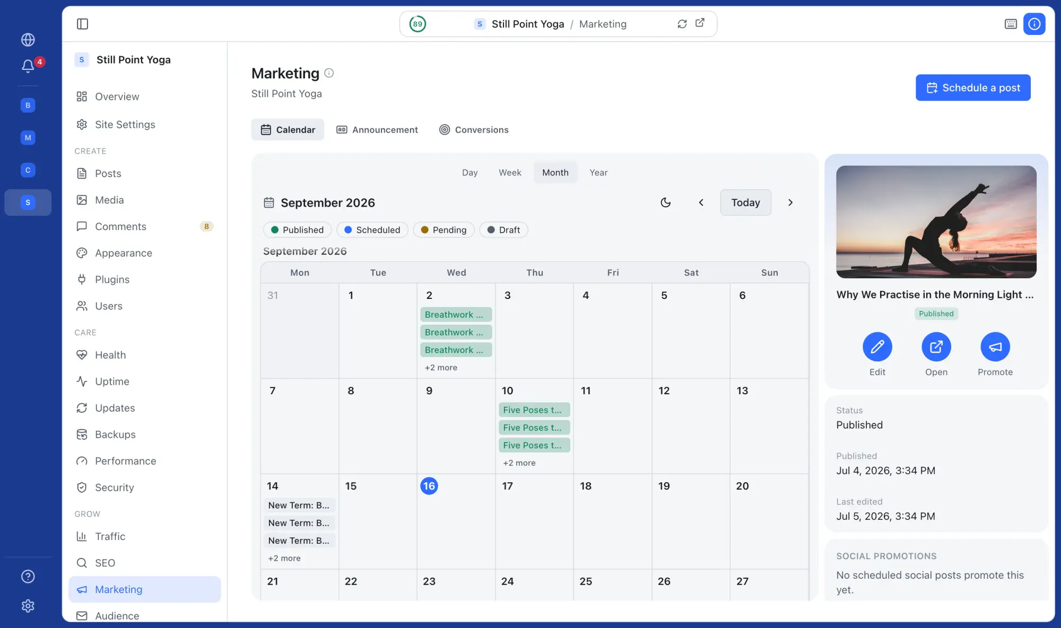Select Marketing in sidebar

tap(144, 589)
